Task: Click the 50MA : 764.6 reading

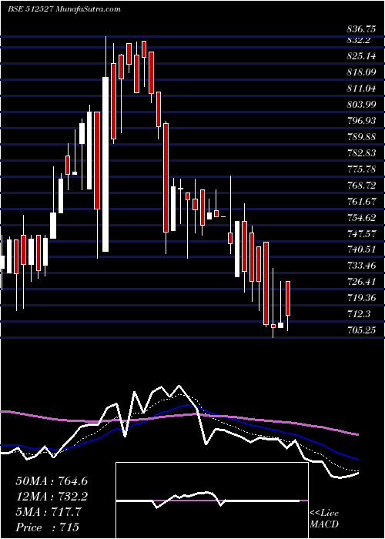Action: [52, 481]
